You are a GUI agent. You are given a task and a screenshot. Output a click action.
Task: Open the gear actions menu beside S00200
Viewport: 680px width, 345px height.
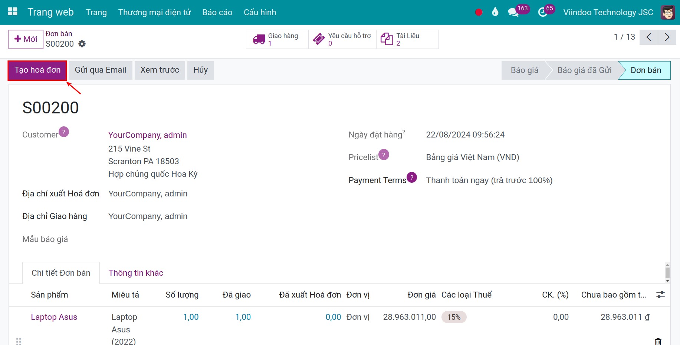(x=82, y=44)
